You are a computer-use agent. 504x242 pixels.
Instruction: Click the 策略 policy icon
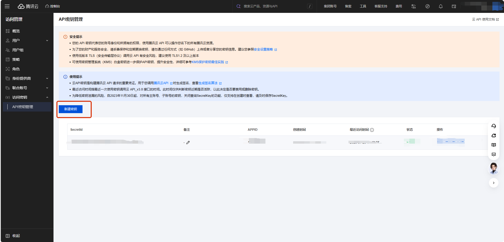click(8, 59)
